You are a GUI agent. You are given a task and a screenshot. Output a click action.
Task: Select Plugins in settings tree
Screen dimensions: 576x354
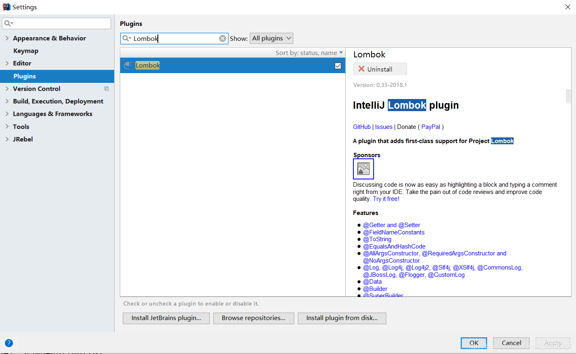point(57,76)
